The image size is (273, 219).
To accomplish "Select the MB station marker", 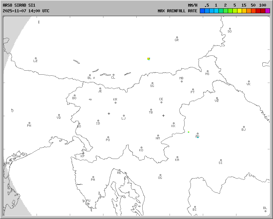I will pos(182,81).
